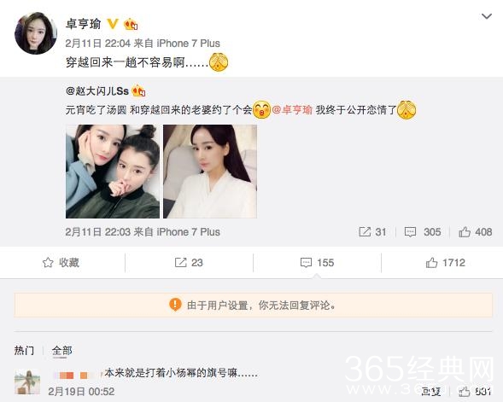Open the red @卓亨瑜 mention link
503x402 pixels.
[x=292, y=110]
